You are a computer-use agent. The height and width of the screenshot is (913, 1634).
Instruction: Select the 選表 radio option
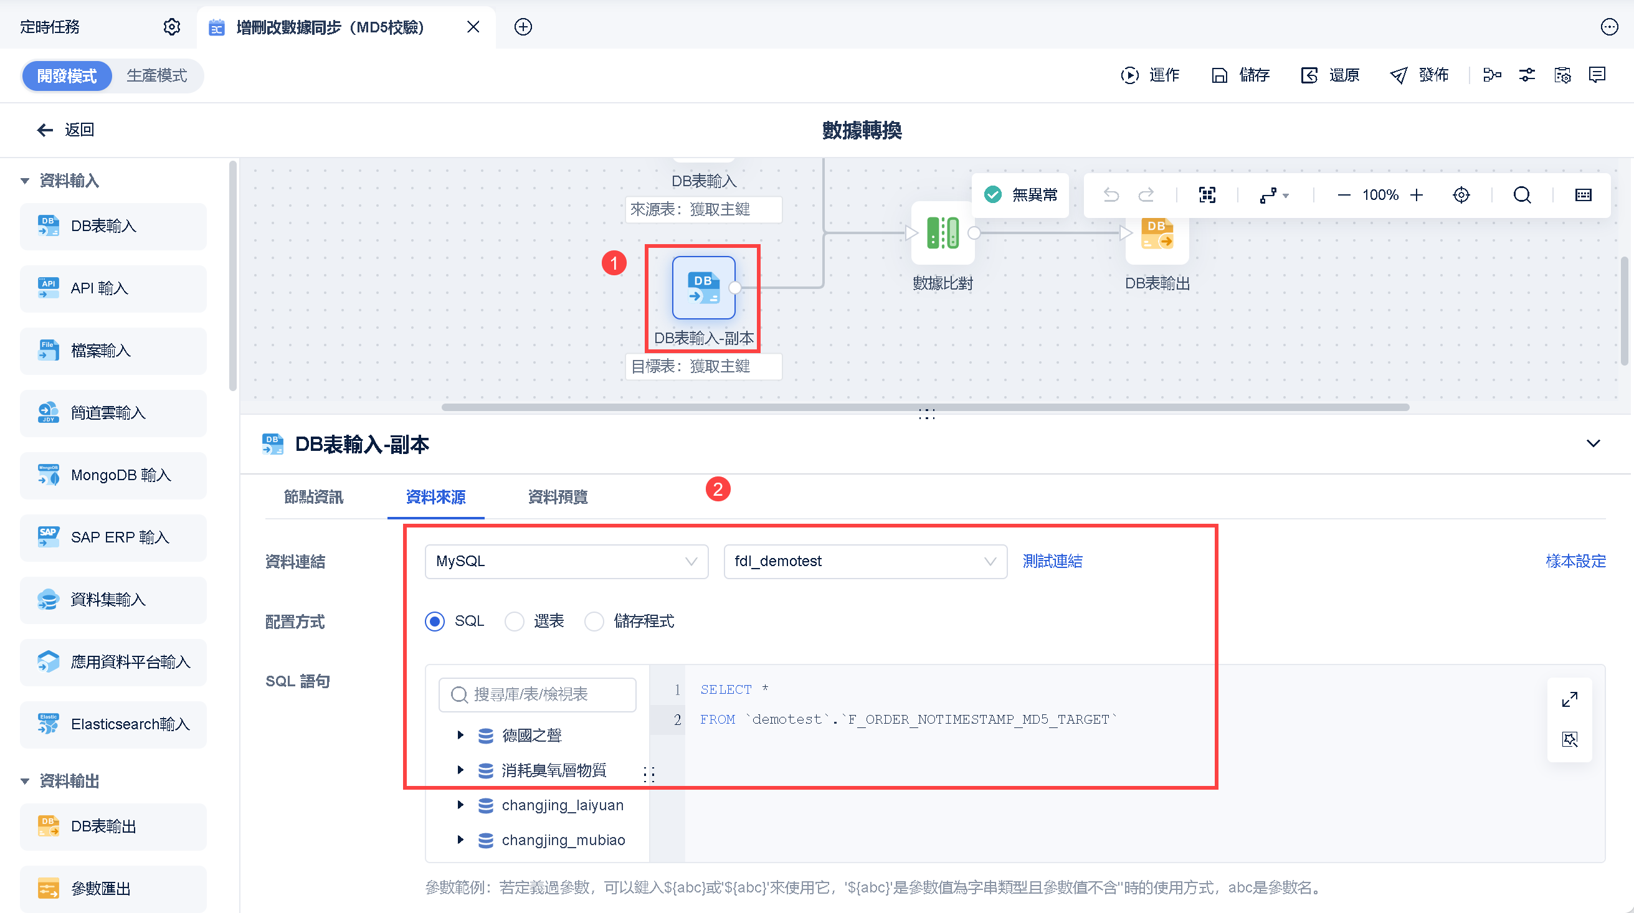(515, 622)
